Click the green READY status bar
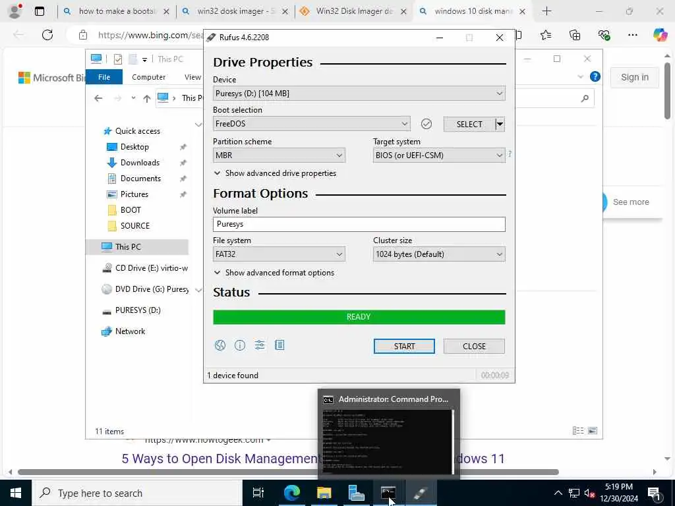 [359, 317]
